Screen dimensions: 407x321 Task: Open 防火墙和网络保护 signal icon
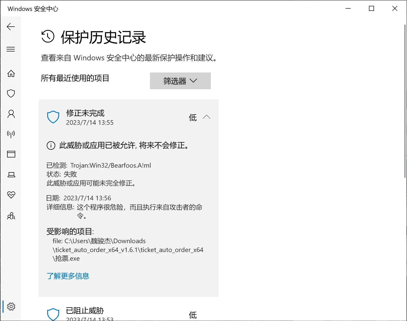tap(11, 134)
